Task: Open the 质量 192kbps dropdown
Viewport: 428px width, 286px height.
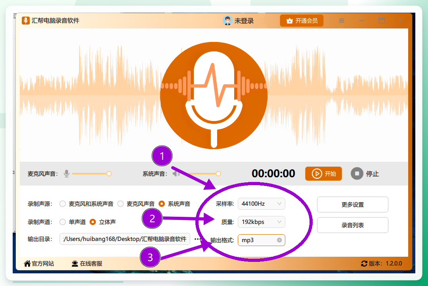Action: click(x=262, y=222)
